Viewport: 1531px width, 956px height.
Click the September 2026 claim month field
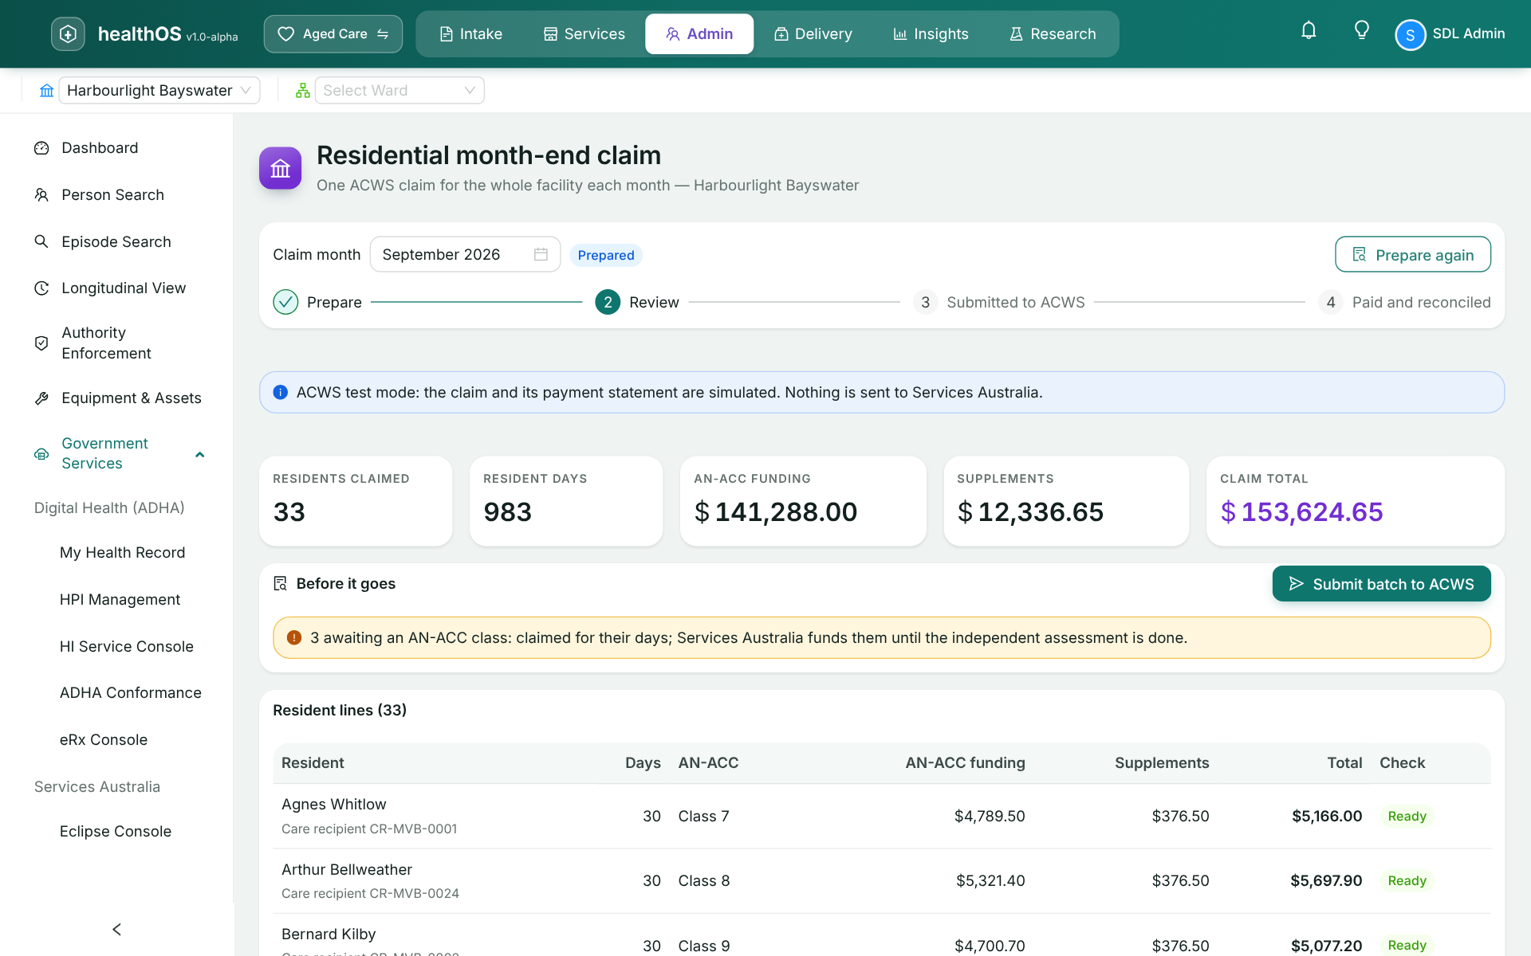click(x=465, y=254)
